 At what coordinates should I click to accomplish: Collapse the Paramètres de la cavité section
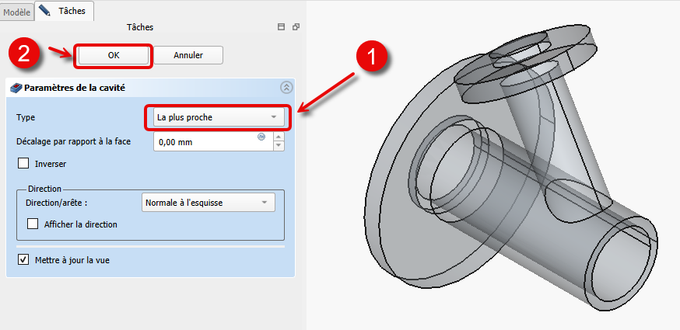[x=286, y=88]
